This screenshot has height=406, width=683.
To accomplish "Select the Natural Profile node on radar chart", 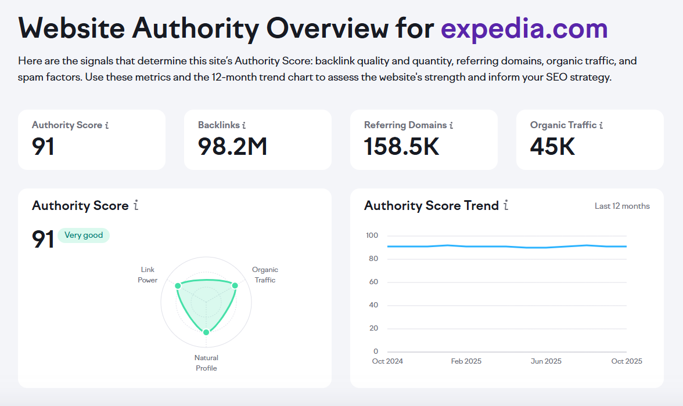I will (206, 332).
